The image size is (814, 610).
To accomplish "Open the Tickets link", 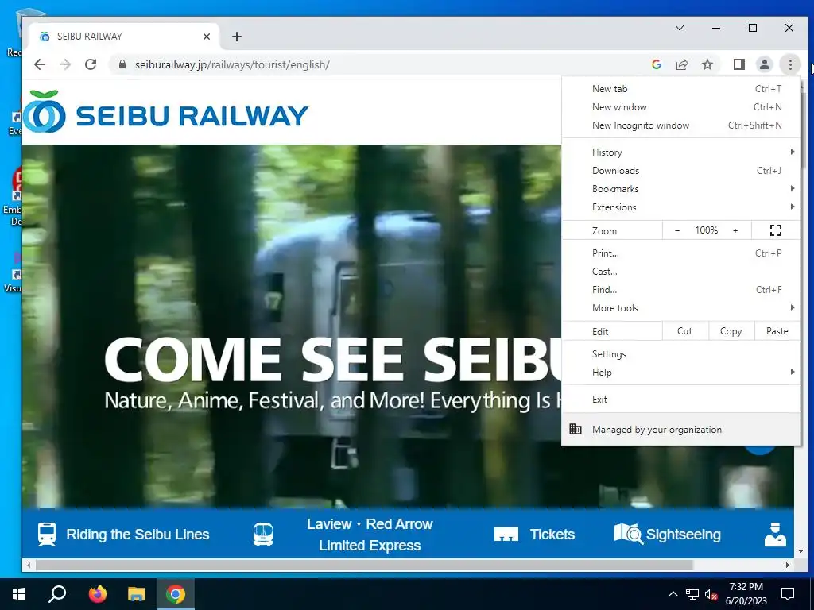I will point(552,535).
